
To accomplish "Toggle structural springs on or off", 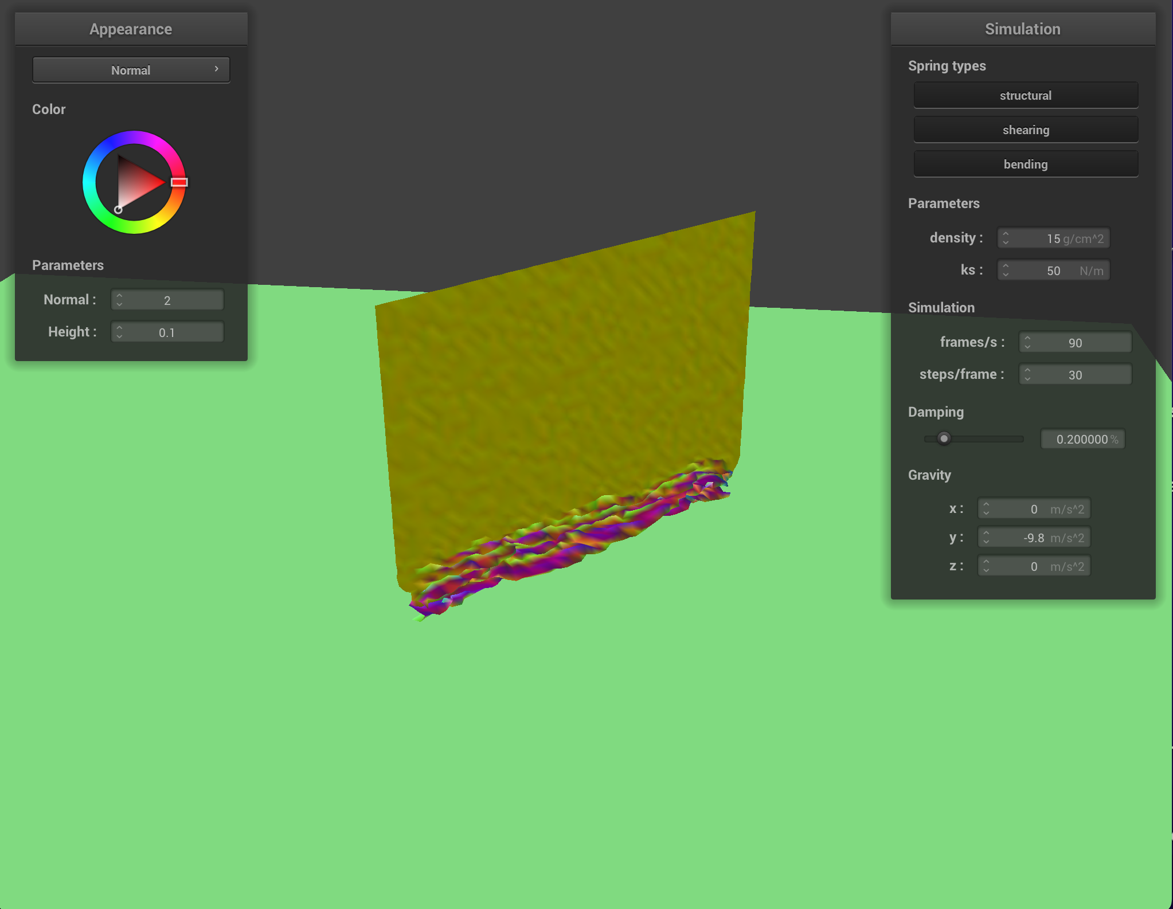I will coord(1026,95).
